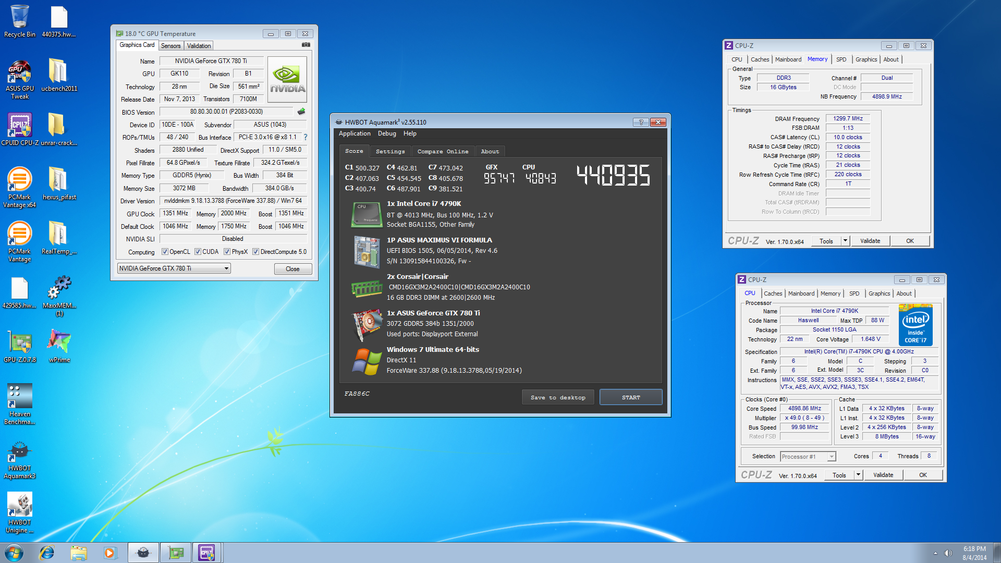Open the RealTemp folder icon

[x=59, y=238]
